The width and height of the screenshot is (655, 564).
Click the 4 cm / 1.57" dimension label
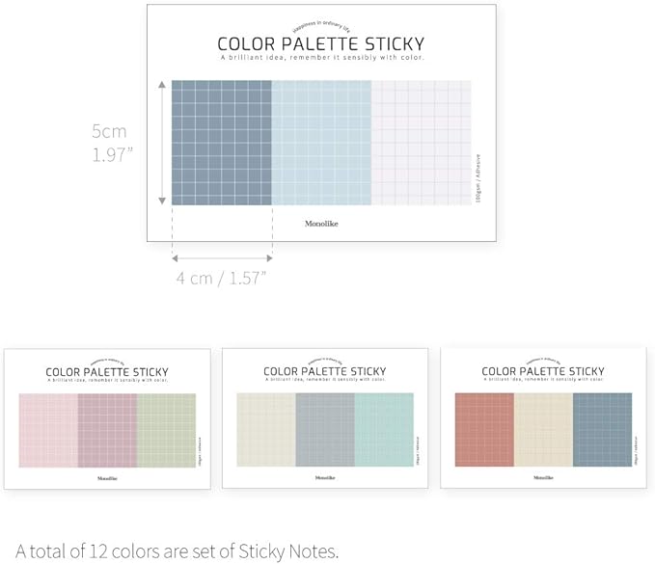(221, 279)
